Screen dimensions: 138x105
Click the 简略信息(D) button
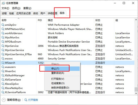pos(14,100)
